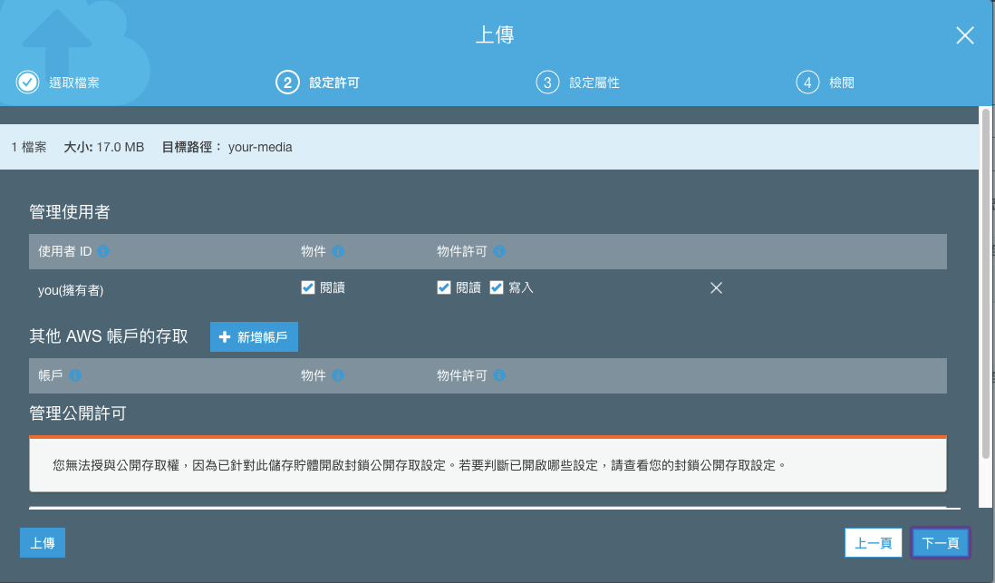Click the circled number 2 step icon
Viewport: 995px width, 583px height.
click(287, 83)
